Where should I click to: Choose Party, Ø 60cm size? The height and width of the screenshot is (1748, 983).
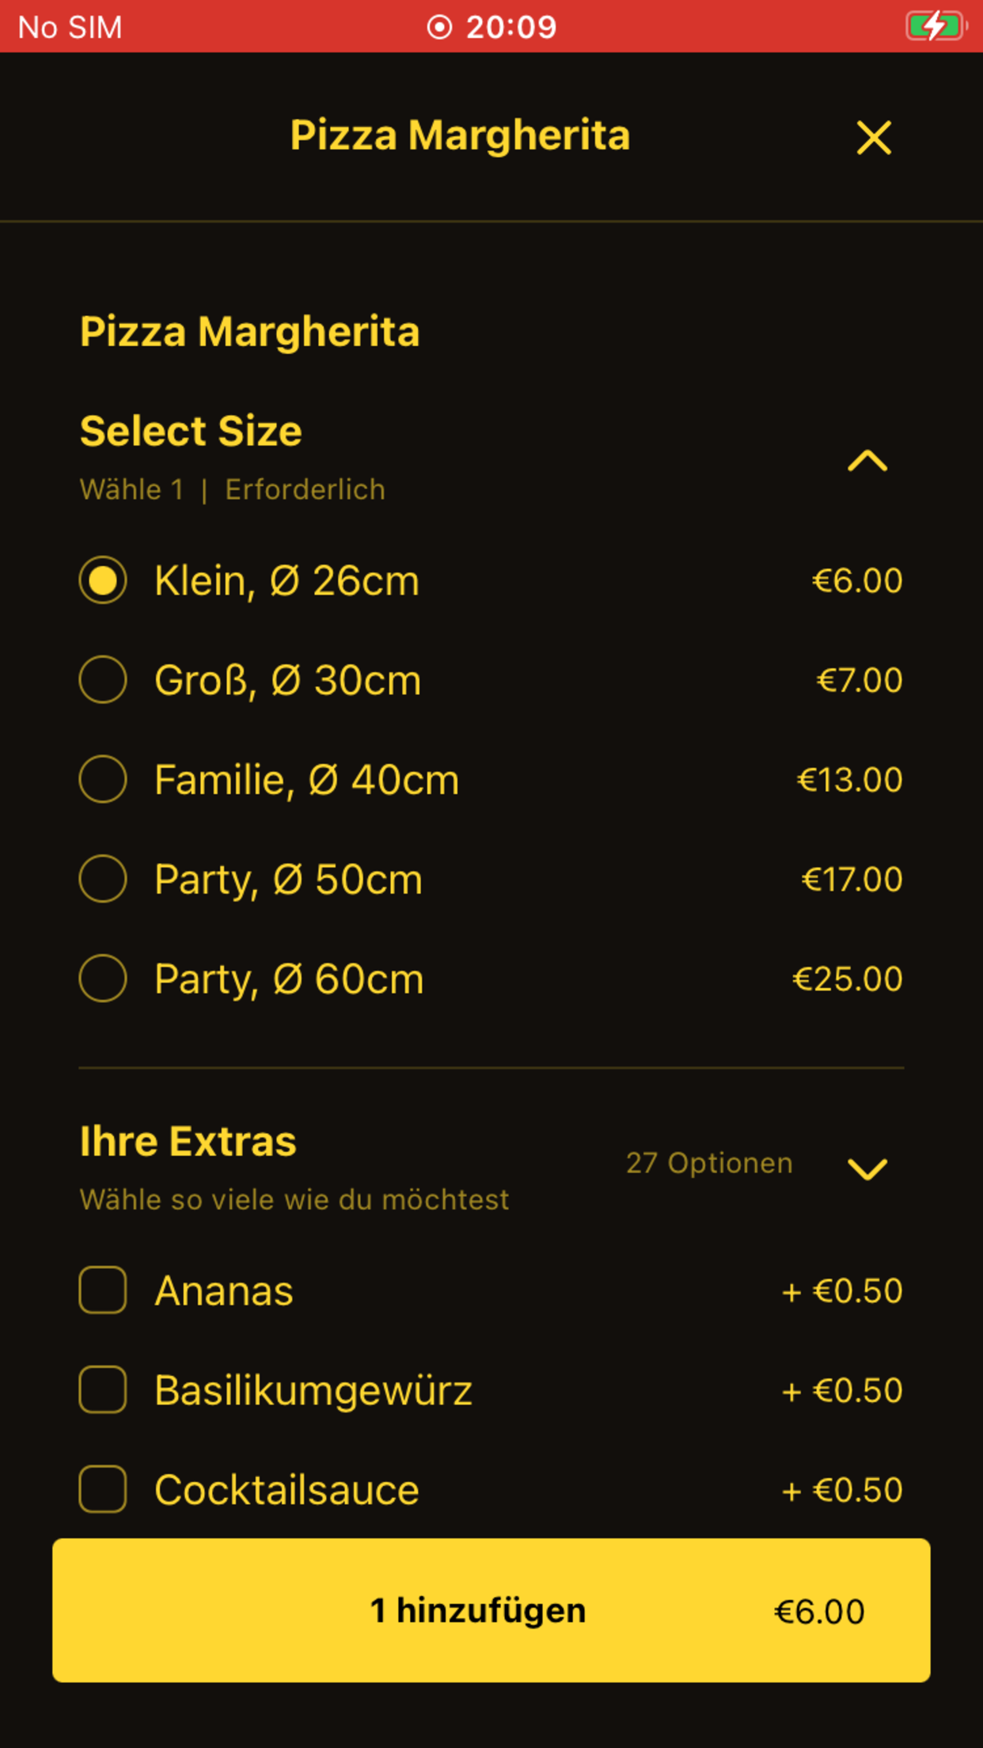(103, 978)
